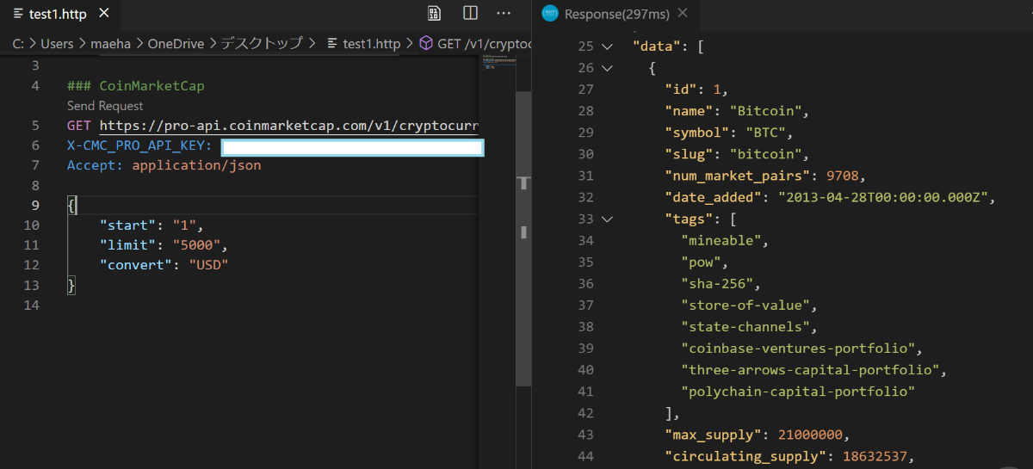Close the Response(297ms) tab
The height and width of the screenshot is (469, 1033).
pos(684,14)
